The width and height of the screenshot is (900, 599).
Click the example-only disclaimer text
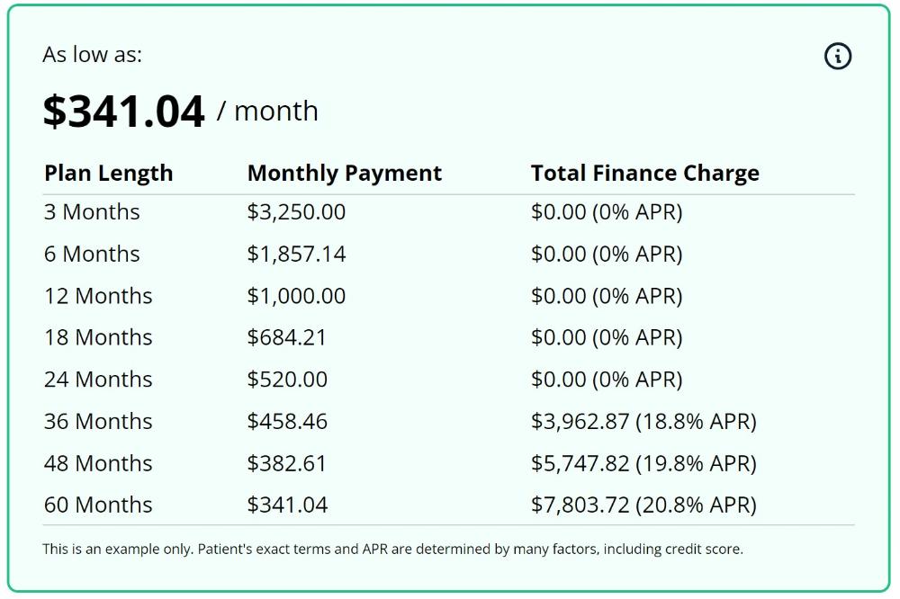(x=392, y=549)
